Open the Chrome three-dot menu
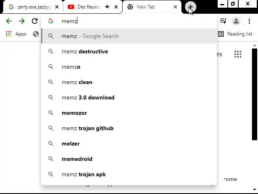The width and height of the screenshot is (258, 194). point(250,21)
